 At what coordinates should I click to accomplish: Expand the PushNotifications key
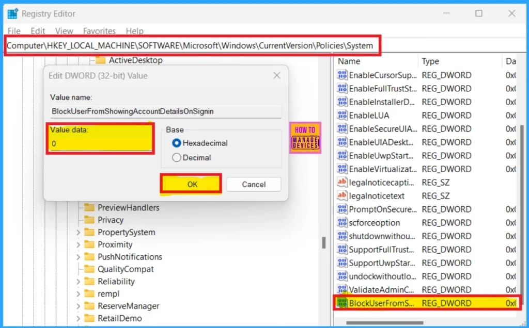pos(79,257)
